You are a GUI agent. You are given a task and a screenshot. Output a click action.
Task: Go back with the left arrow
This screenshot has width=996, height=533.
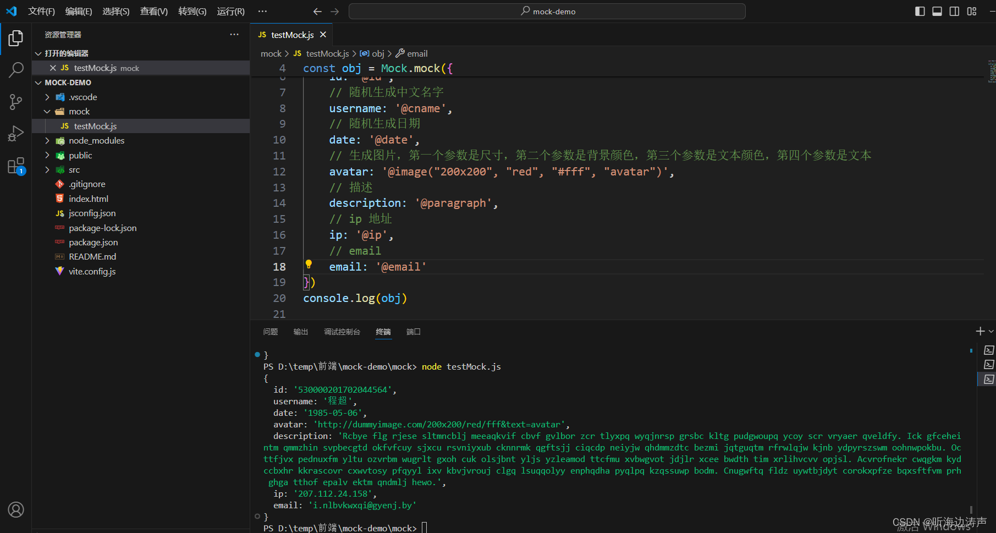tap(317, 12)
